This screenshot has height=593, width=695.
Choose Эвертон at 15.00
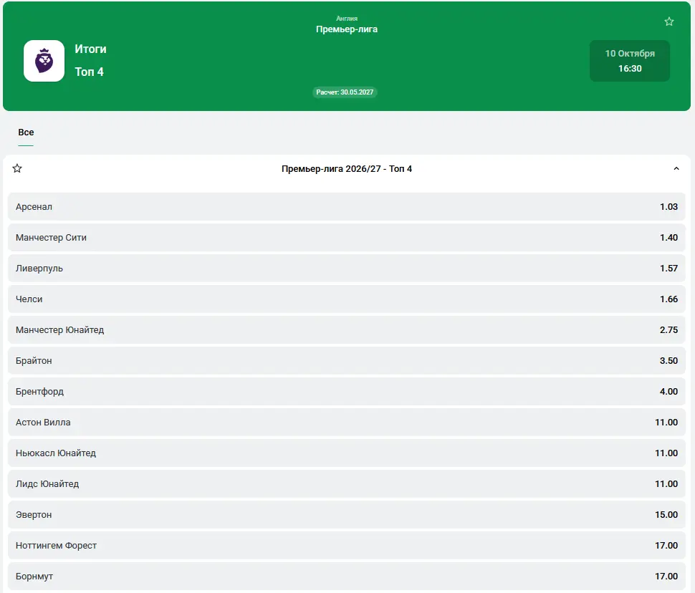347,514
